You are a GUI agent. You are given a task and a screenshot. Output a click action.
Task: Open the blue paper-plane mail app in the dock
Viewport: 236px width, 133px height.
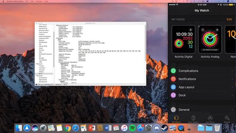pyautogui.click(x=27, y=128)
